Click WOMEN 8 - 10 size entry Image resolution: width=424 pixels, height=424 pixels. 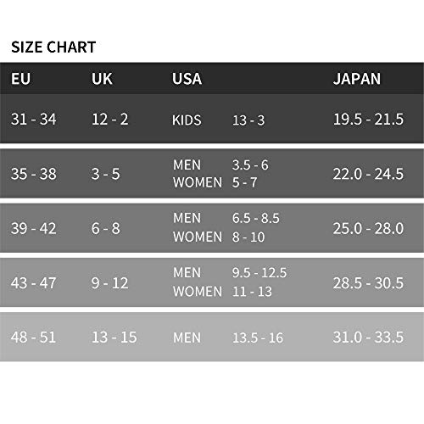tap(219, 237)
